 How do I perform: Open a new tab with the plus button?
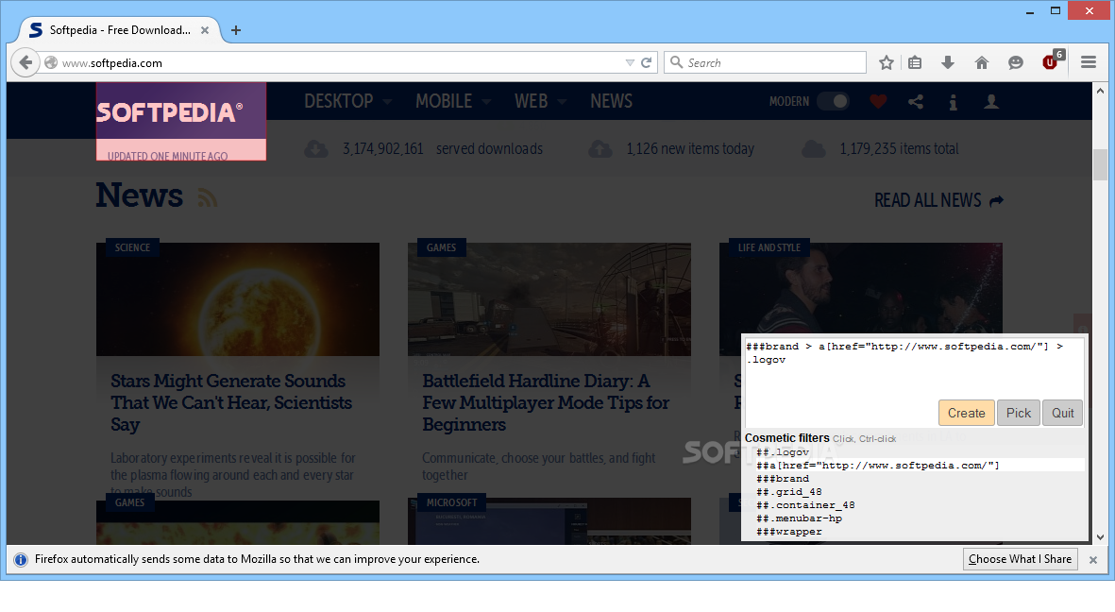[x=236, y=30]
